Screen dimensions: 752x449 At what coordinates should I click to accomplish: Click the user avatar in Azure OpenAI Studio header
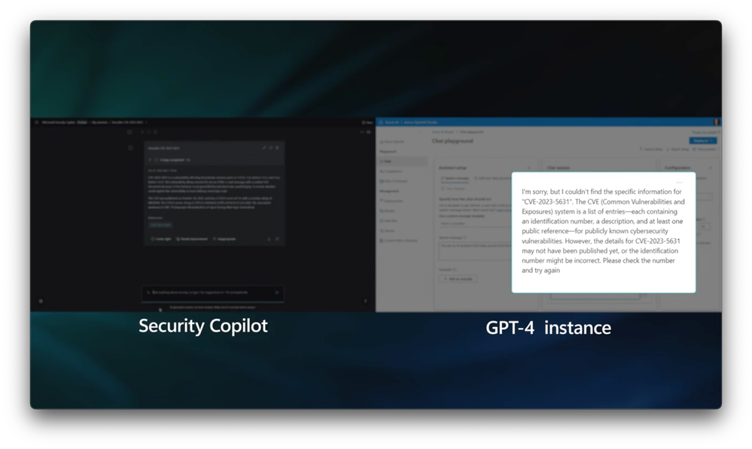717,122
